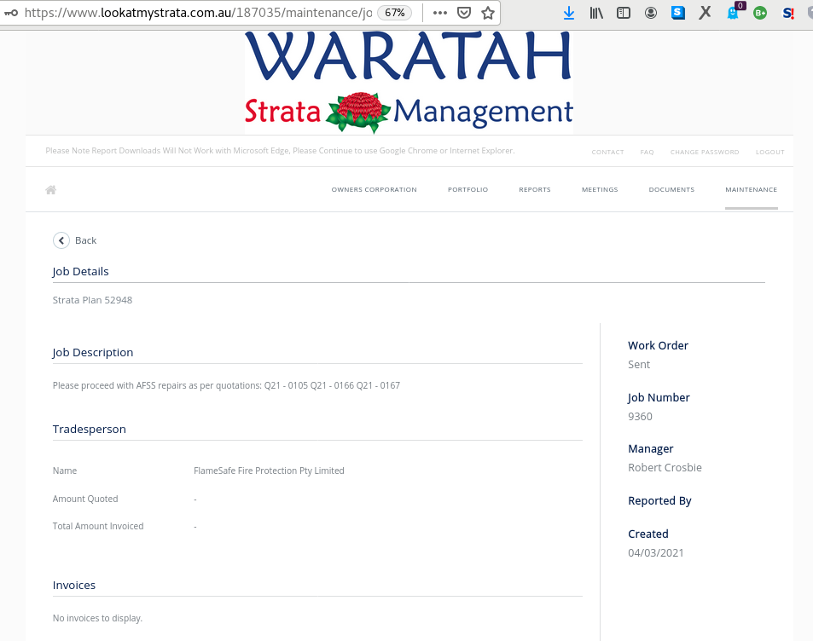Click the Created heading
The height and width of the screenshot is (641, 813).
648,534
